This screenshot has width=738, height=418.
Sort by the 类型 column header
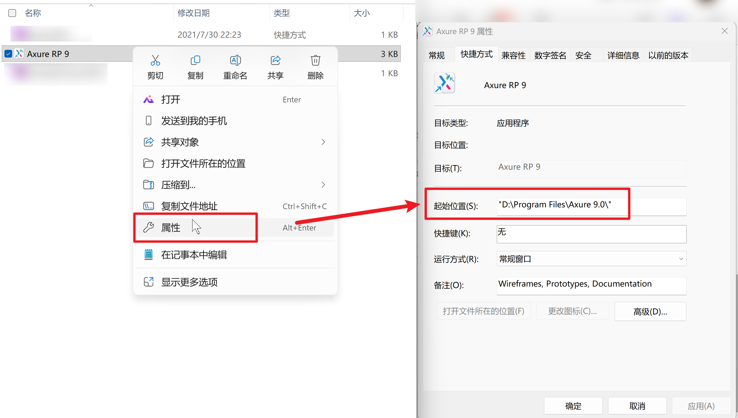click(x=281, y=13)
